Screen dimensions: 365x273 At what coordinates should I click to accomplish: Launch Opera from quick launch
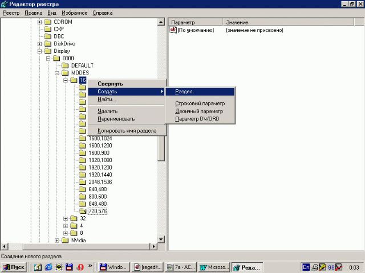(80, 267)
